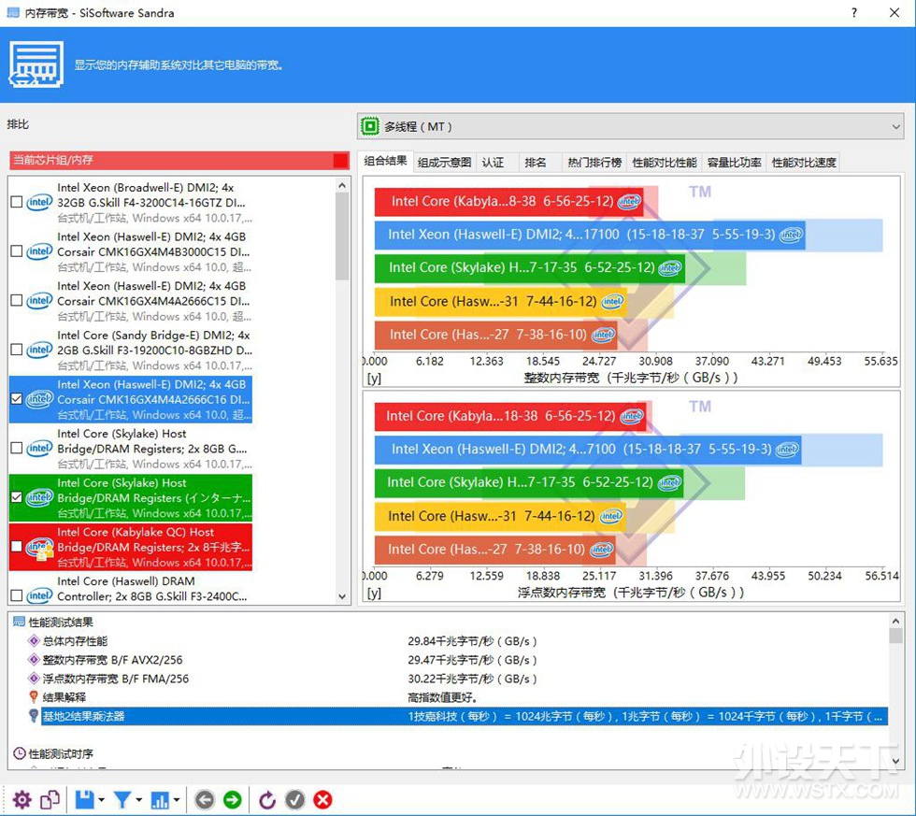Click the pin icon beside 结果解释

pyautogui.click(x=34, y=697)
